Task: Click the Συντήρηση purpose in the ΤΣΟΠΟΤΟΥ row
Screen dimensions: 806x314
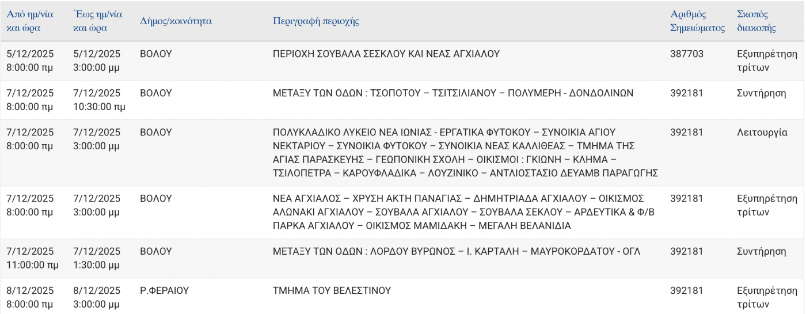Action: tap(761, 93)
